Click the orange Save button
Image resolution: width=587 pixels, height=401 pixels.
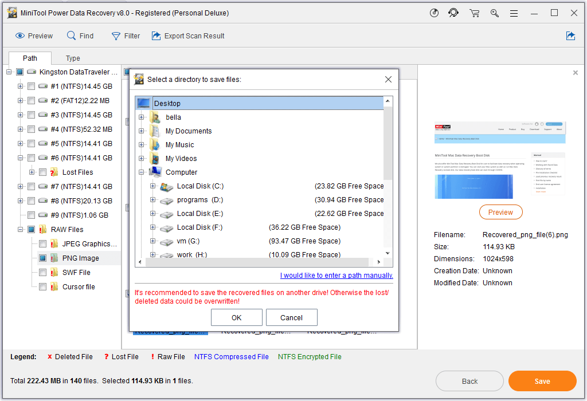coord(542,381)
